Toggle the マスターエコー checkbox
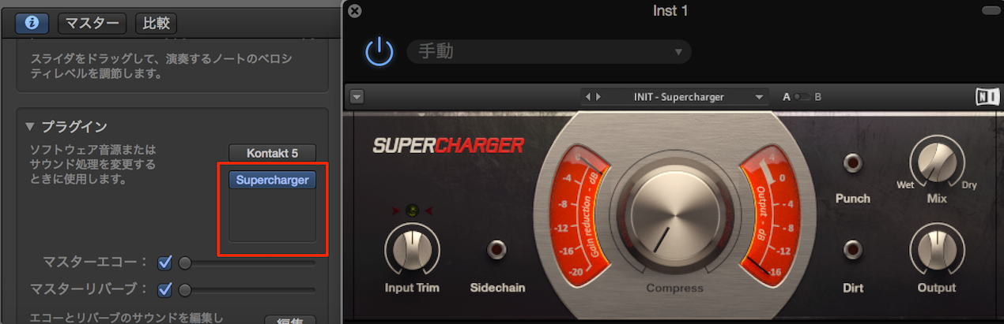Viewport: 1004px width, 324px height. pyautogui.click(x=165, y=263)
